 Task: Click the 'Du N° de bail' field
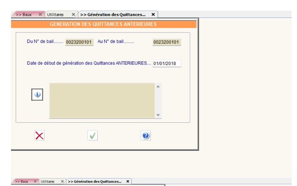click(x=76, y=42)
